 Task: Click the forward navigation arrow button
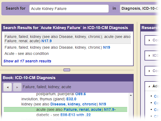pyautogui.click(x=17, y=87)
